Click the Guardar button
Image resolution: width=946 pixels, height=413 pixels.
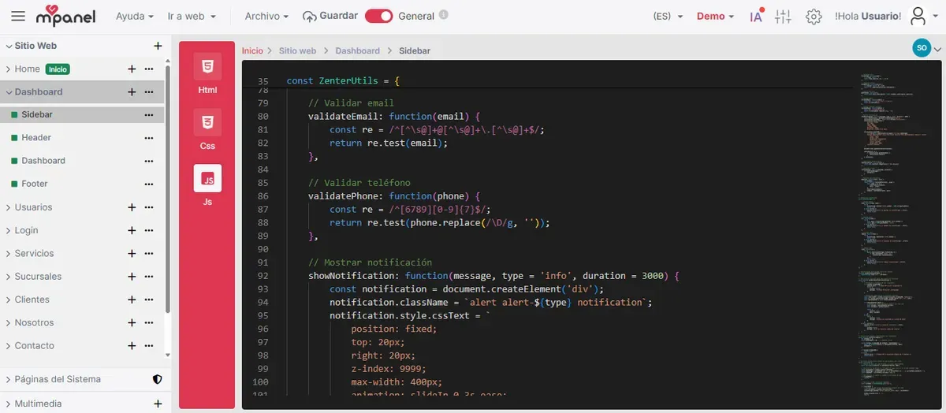[330, 17]
